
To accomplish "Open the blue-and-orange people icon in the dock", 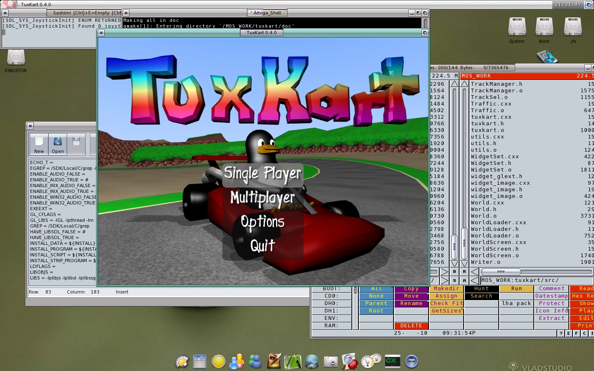I will [237, 362].
